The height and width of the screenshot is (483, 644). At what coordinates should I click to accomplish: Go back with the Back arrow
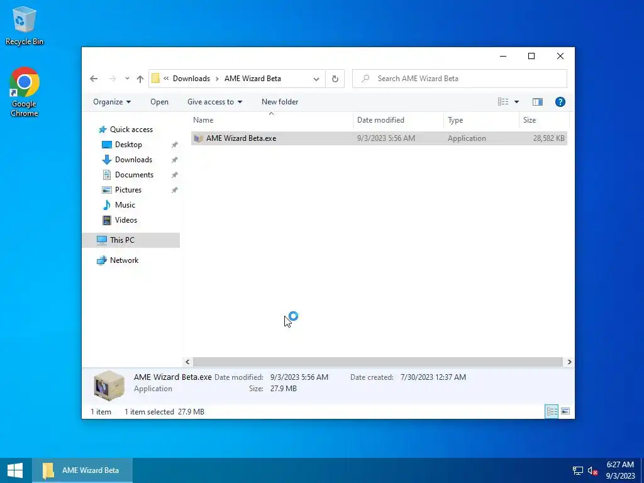pyautogui.click(x=94, y=79)
